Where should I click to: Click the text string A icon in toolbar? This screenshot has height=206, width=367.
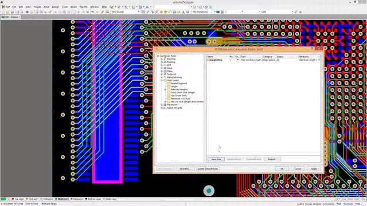pos(183,11)
